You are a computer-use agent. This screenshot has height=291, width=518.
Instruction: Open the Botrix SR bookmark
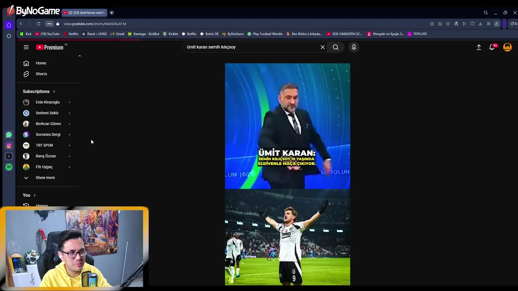[x=209, y=34]
